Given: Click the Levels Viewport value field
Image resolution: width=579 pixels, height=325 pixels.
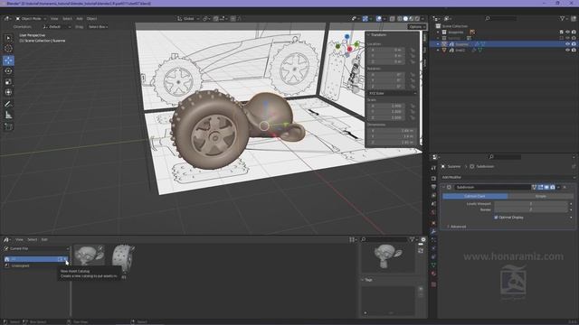Looking at the screenshot, I should [x=531, y=204].
